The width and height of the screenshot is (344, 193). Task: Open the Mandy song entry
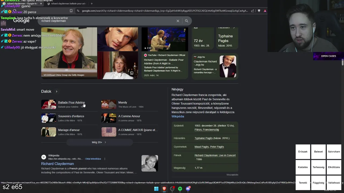click(x=123, y=102)
